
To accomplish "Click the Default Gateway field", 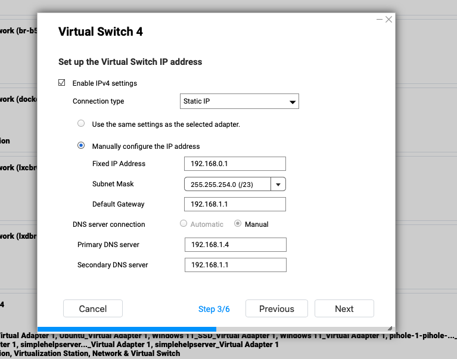I will (x=235, y=204).
